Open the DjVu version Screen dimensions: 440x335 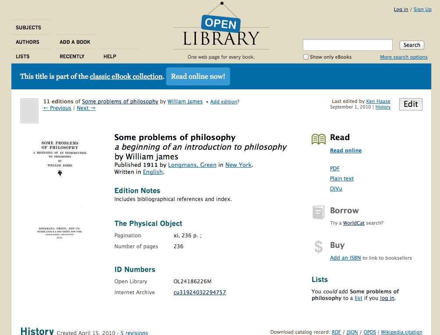coord(336,189)
